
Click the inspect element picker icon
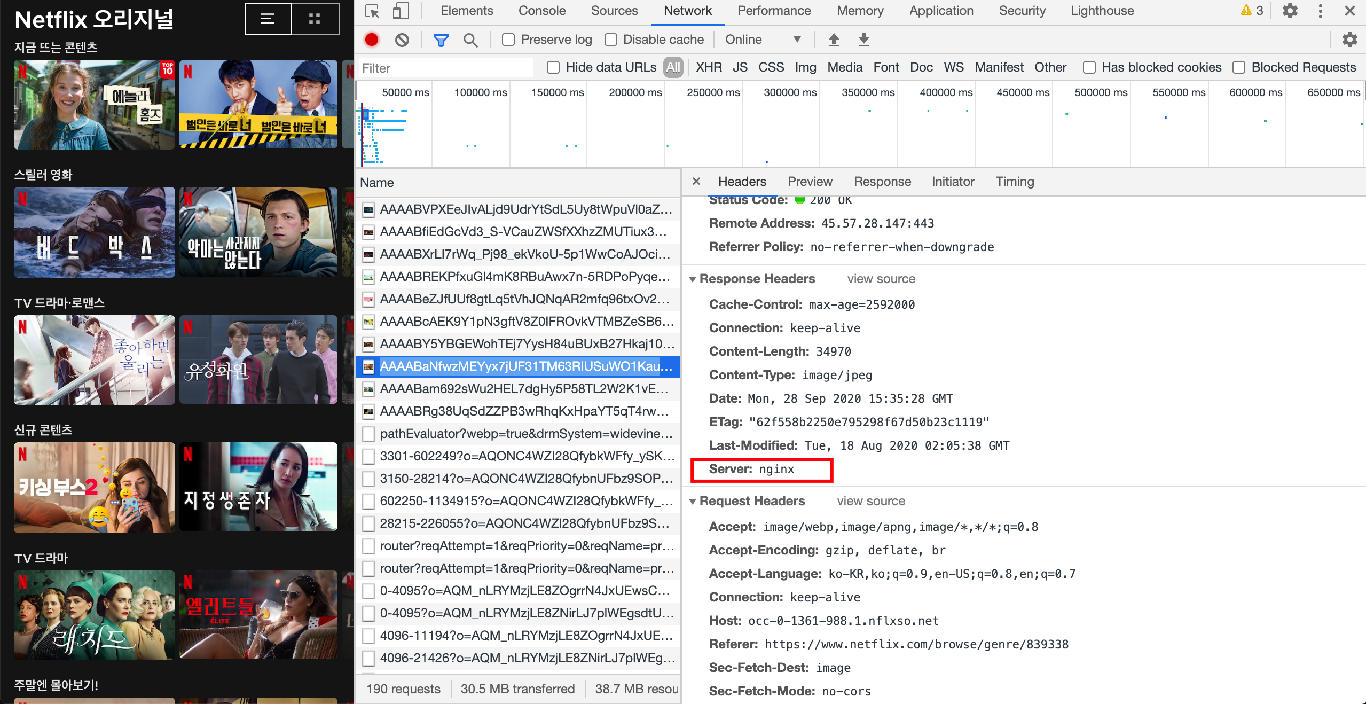pos(372,11)
